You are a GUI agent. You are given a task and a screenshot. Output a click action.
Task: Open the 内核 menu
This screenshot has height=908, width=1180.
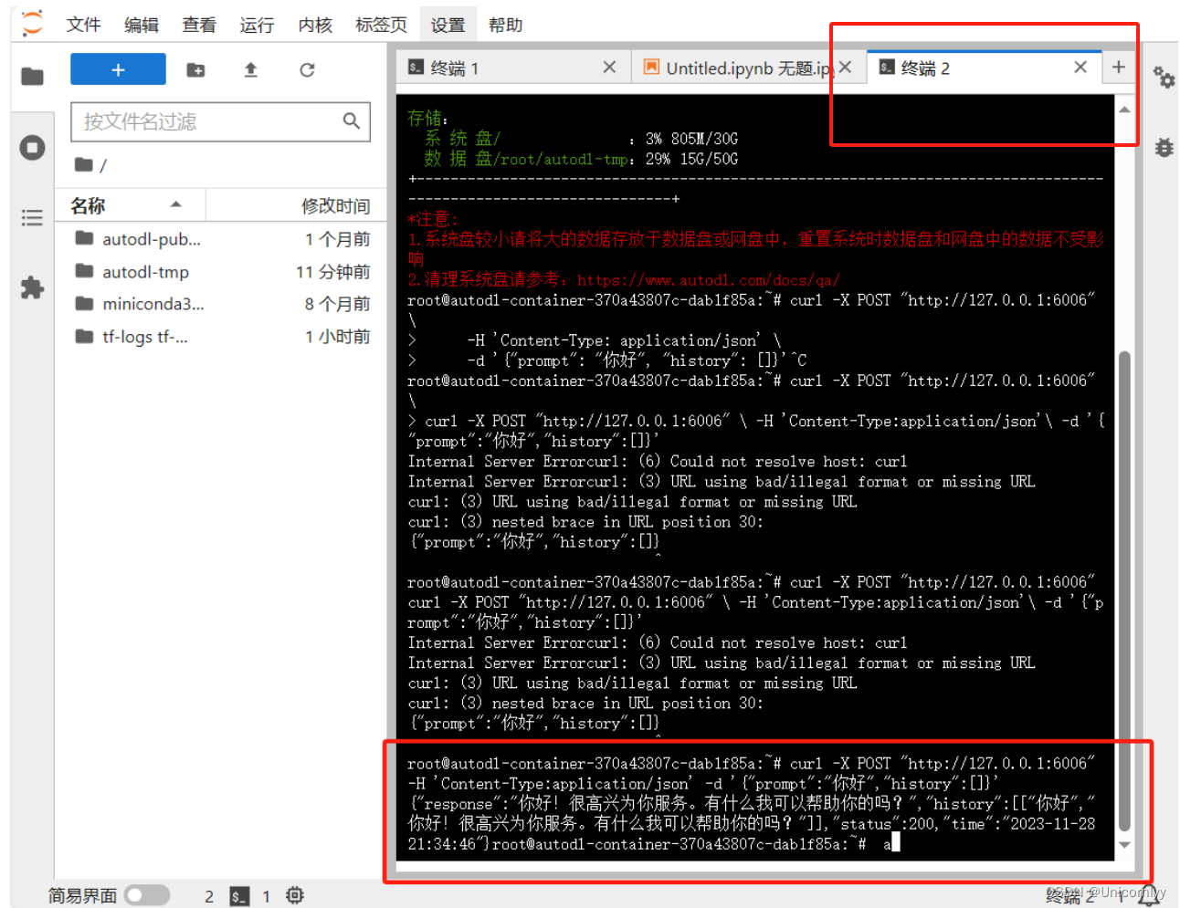point(314,25)
